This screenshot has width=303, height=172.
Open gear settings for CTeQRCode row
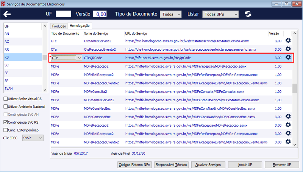tap(288, 57)
